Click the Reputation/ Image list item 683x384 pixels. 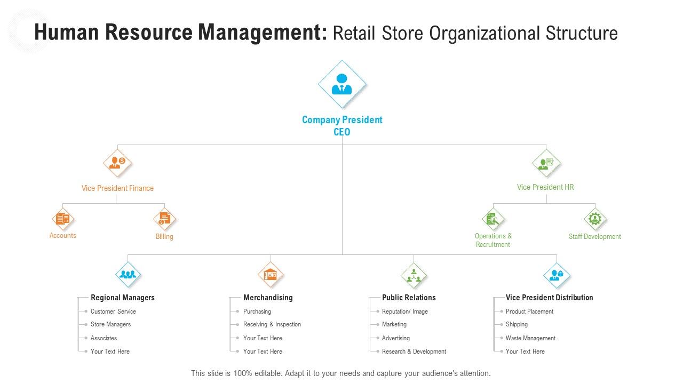[x=405, y=311]
